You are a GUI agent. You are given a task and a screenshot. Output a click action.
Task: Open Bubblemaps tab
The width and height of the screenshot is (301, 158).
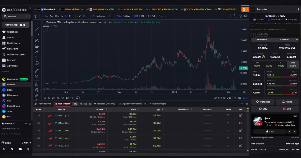157,104
